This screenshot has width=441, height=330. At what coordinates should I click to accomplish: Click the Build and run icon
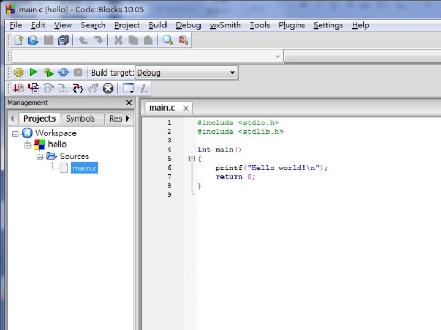48,73
